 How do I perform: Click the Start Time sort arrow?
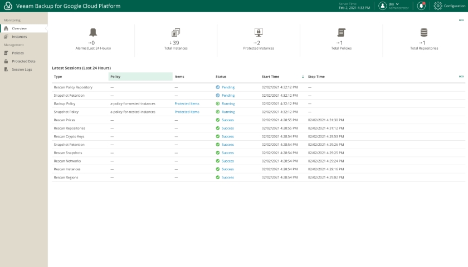[303, 77]
